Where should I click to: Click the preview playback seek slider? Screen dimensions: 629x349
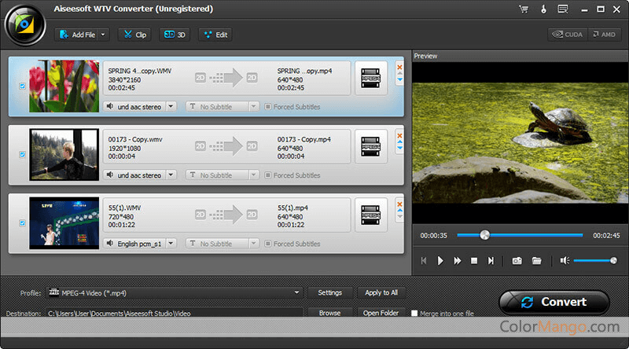519,235
